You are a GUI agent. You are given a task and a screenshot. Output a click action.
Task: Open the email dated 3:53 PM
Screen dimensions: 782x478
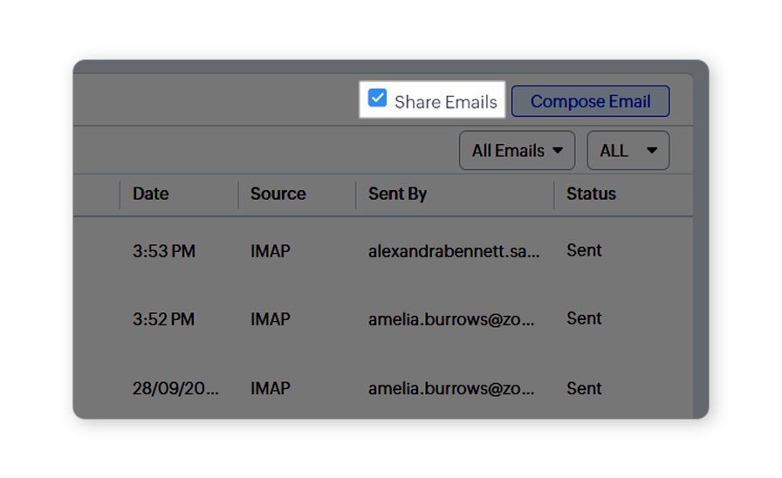(x=164, y=251)
